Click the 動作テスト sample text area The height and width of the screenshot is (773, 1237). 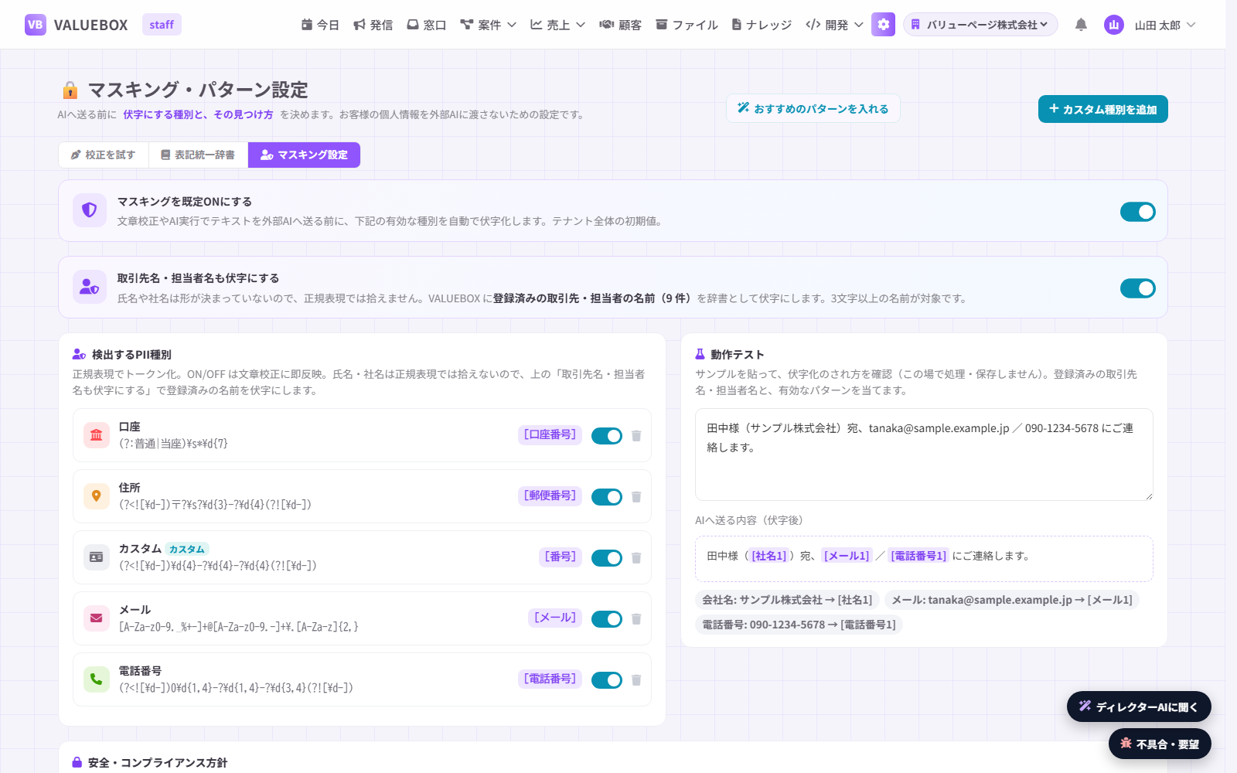[924, 455]
